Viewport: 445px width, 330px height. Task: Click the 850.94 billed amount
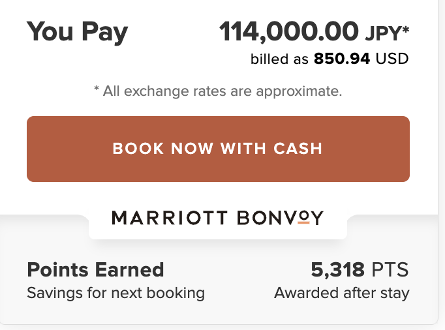coord(342,59)
